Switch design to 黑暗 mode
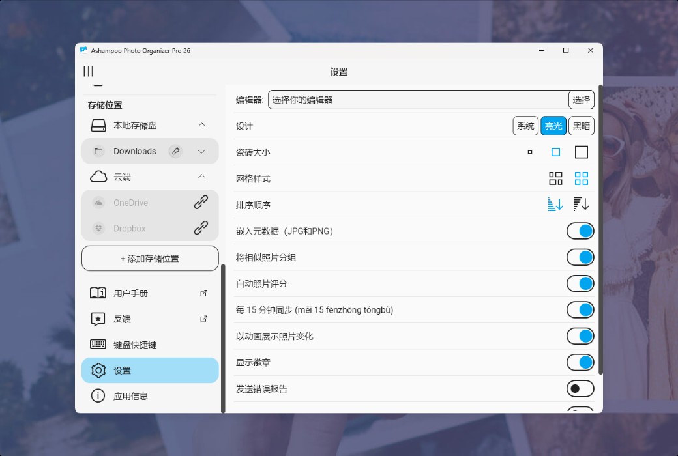 click(581, 126)
